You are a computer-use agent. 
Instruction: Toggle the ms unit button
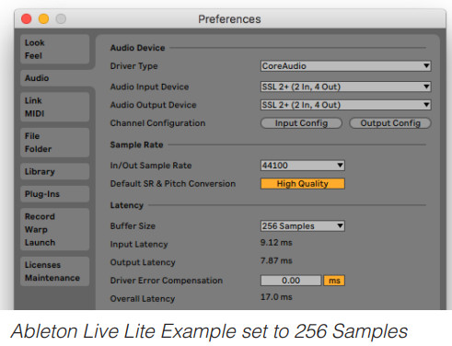[x=334, y=281]
